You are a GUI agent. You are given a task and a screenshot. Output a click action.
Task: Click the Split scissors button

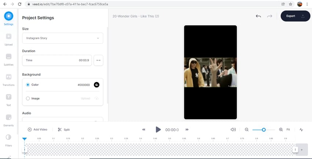click(x=64, y=130)
